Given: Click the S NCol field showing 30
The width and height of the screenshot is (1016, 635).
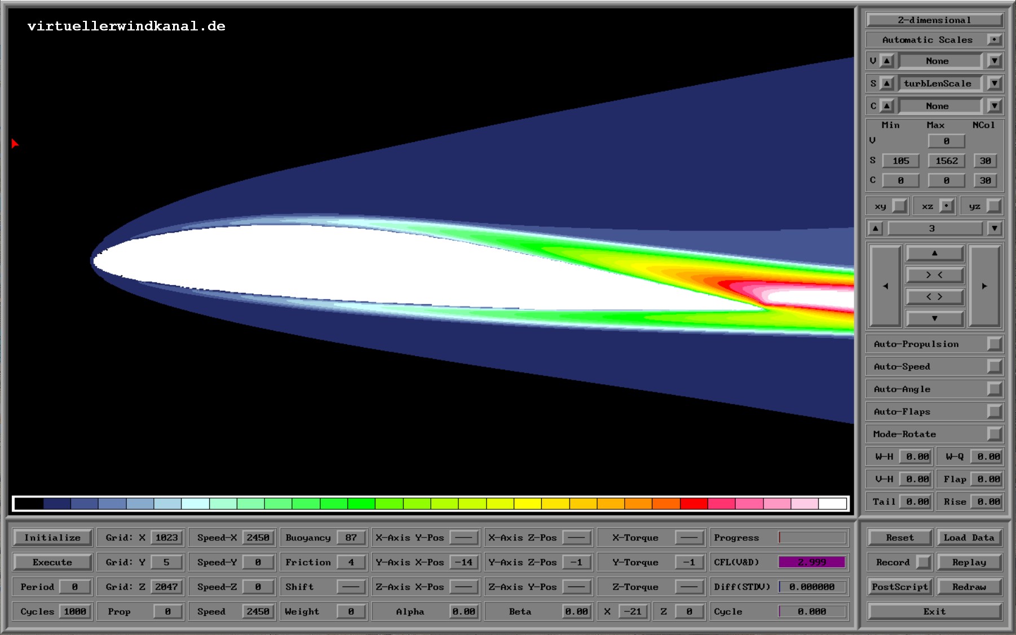Looking at the screenshot, I should [x=985, y=161].
